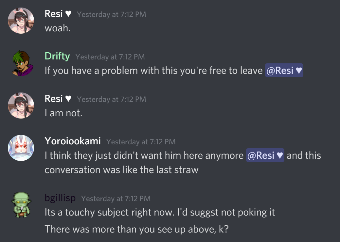Click the @Resi ♥ mention in Drifty's message
340x242 pixels.
click(x=284, y=71)
